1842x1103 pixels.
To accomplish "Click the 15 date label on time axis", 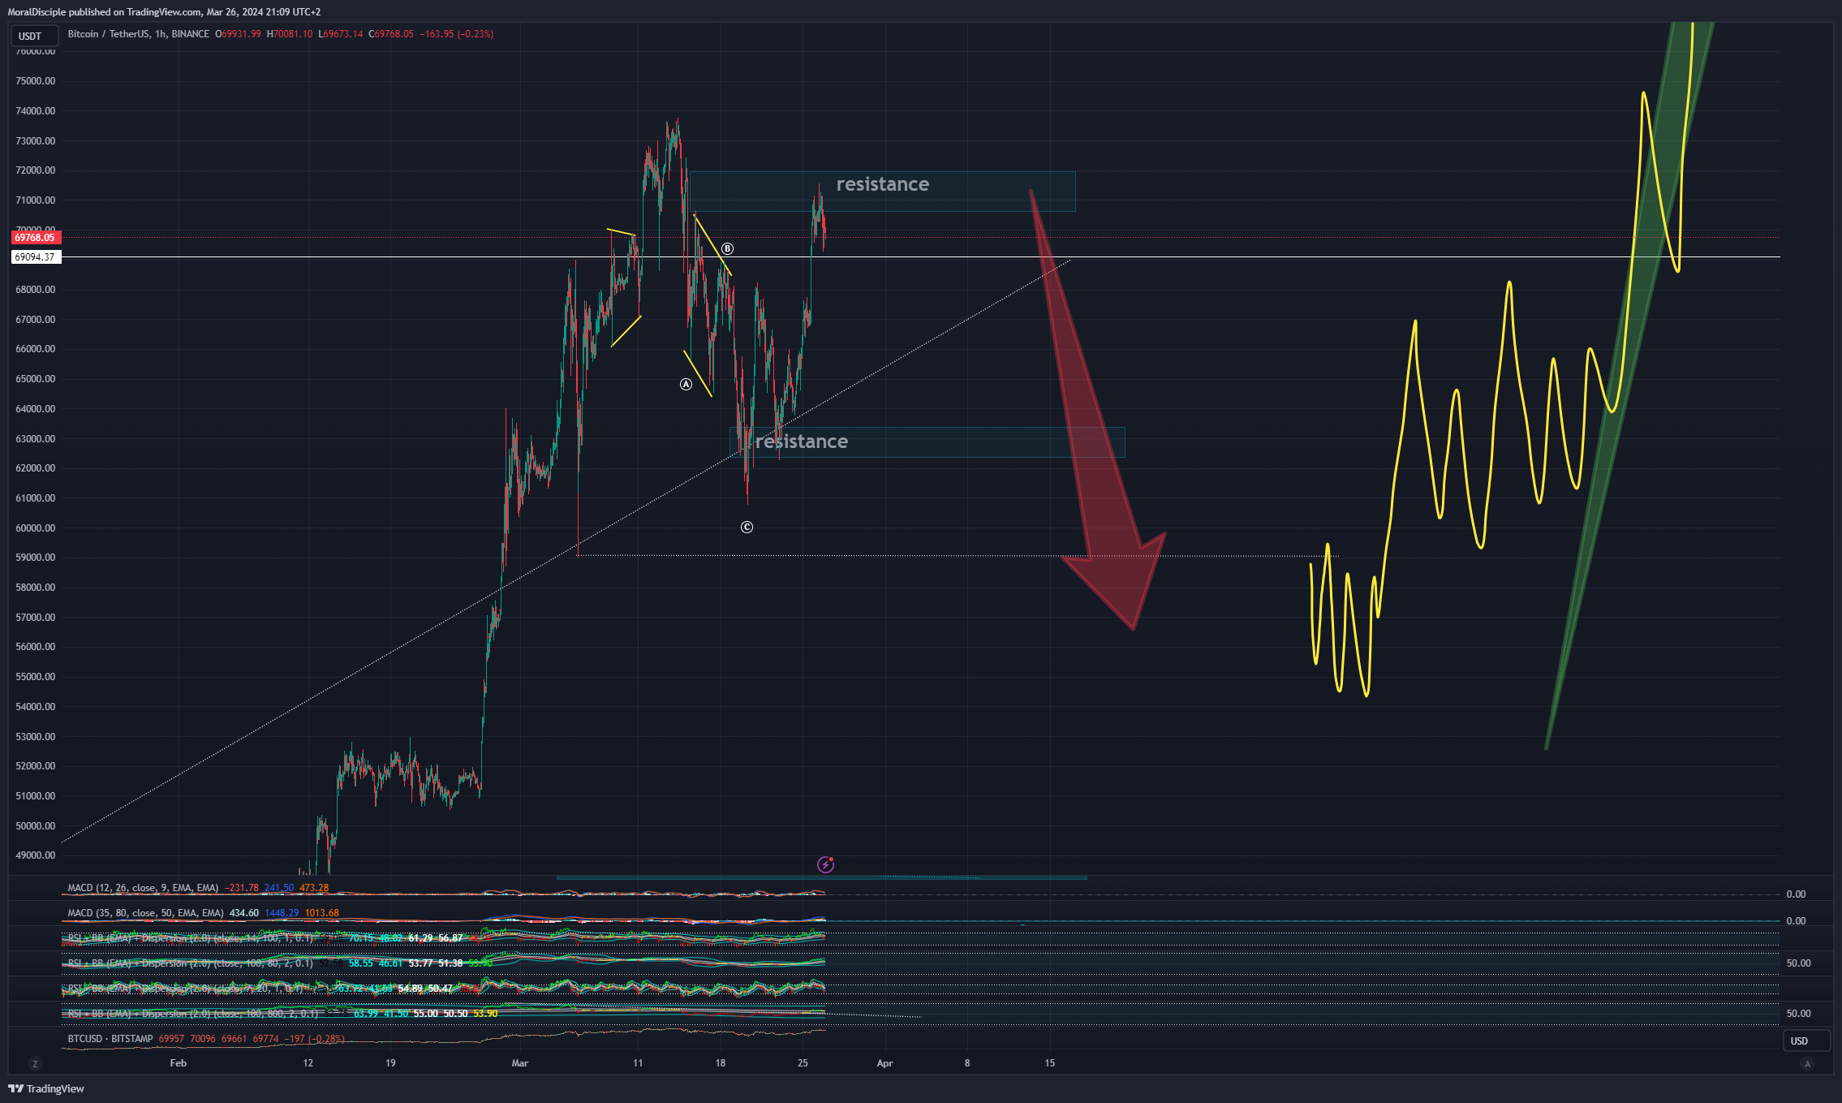I will click(x=1050, y=1063).
